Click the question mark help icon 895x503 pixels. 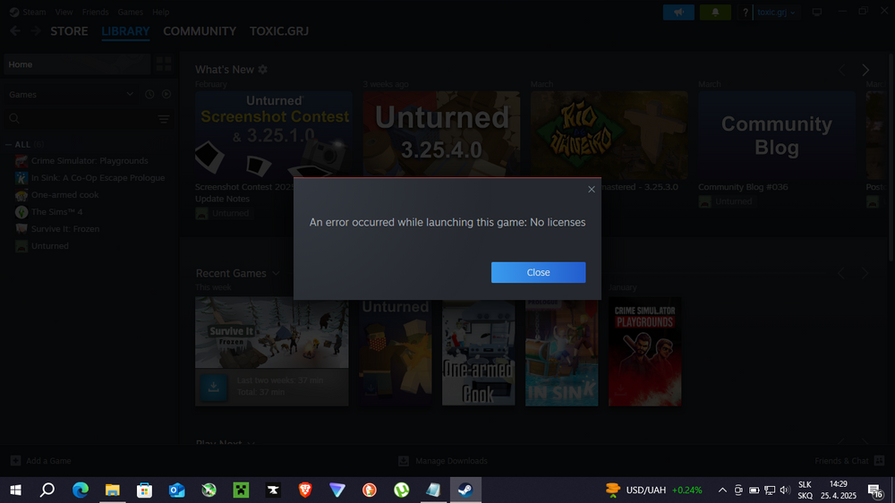(x=745, y=12)
